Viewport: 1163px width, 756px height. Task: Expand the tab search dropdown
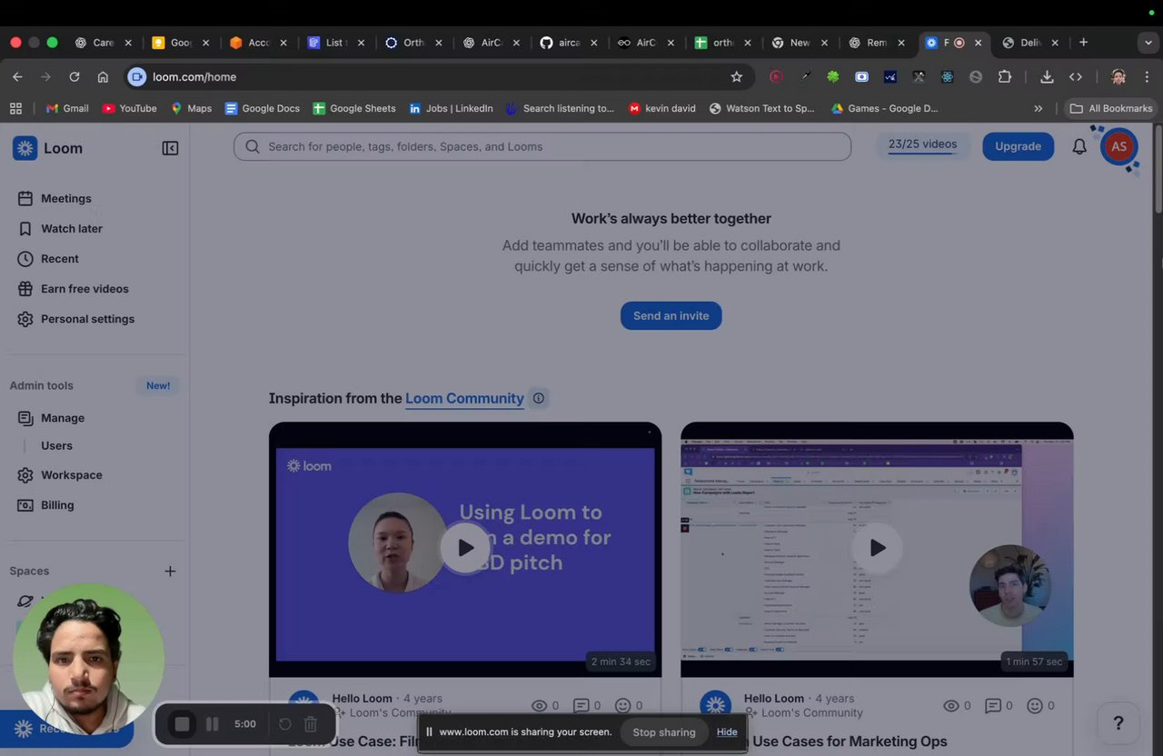[x=1148, y=42]
